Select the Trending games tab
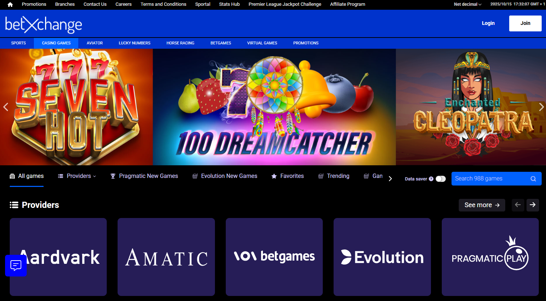 334,176
